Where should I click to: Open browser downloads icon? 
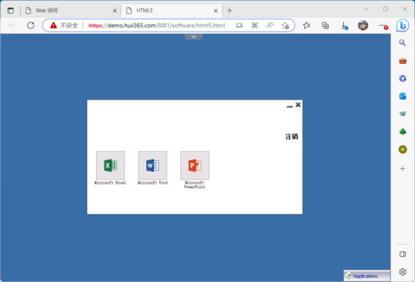pos(344,25)
